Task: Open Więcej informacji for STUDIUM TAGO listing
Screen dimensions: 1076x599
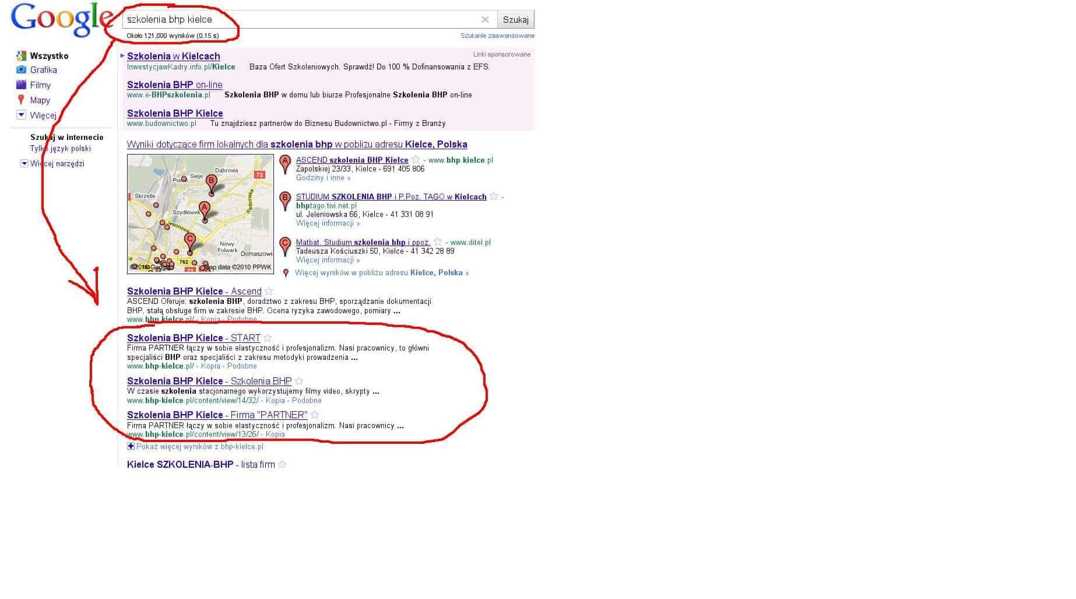Action: (x=328, y=223)
